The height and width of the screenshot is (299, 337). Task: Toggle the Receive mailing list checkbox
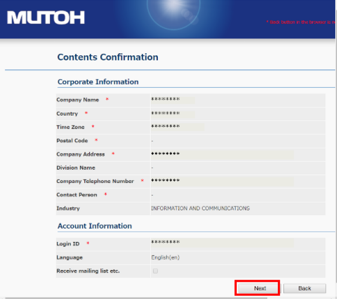pos(155,271)
